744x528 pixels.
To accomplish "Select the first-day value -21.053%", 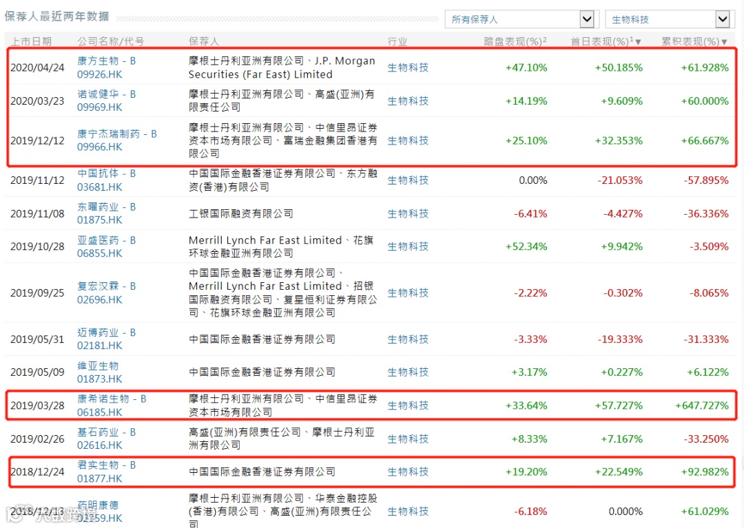I will coord(620,180).
